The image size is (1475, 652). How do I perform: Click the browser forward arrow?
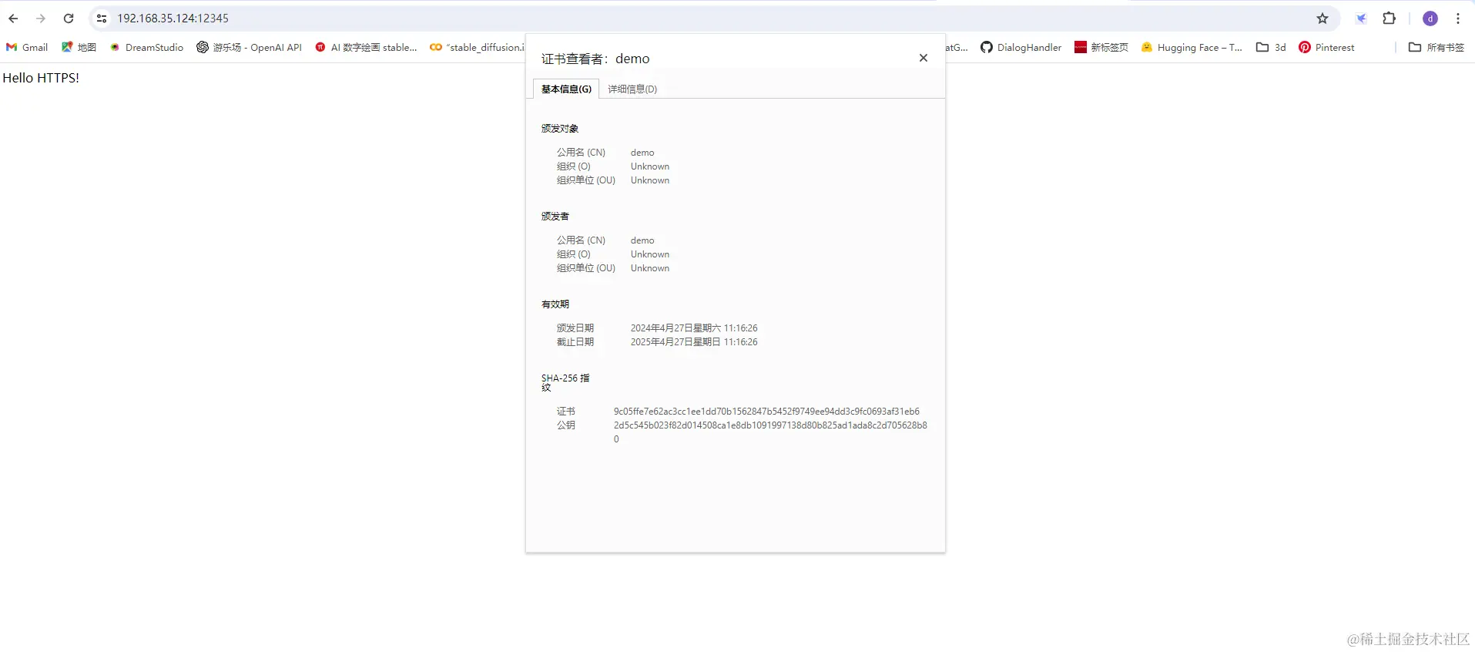click(x=41, y=18)
